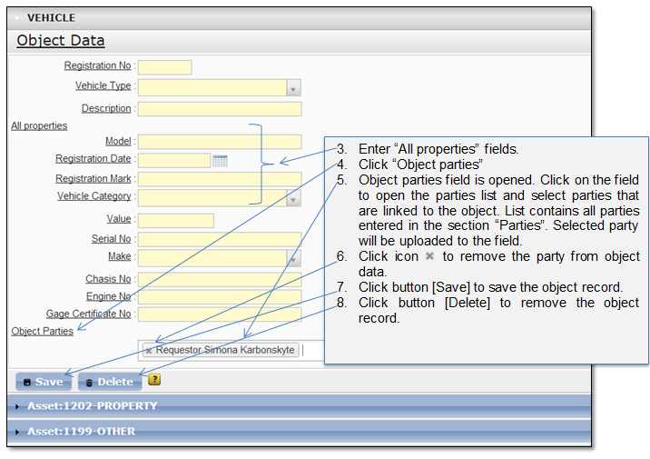650x459 pixels.
Task: Focus the Model input field
Action: [x=220, y=142]
